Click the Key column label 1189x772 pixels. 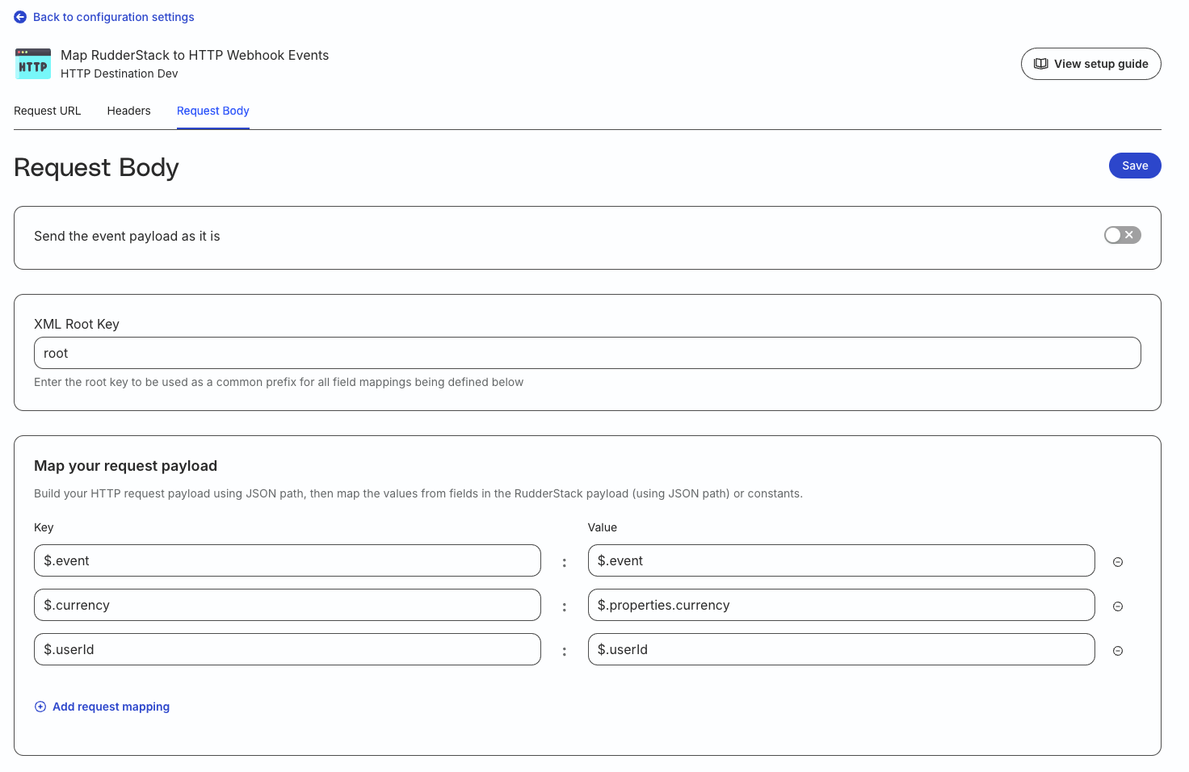(44, 527)
